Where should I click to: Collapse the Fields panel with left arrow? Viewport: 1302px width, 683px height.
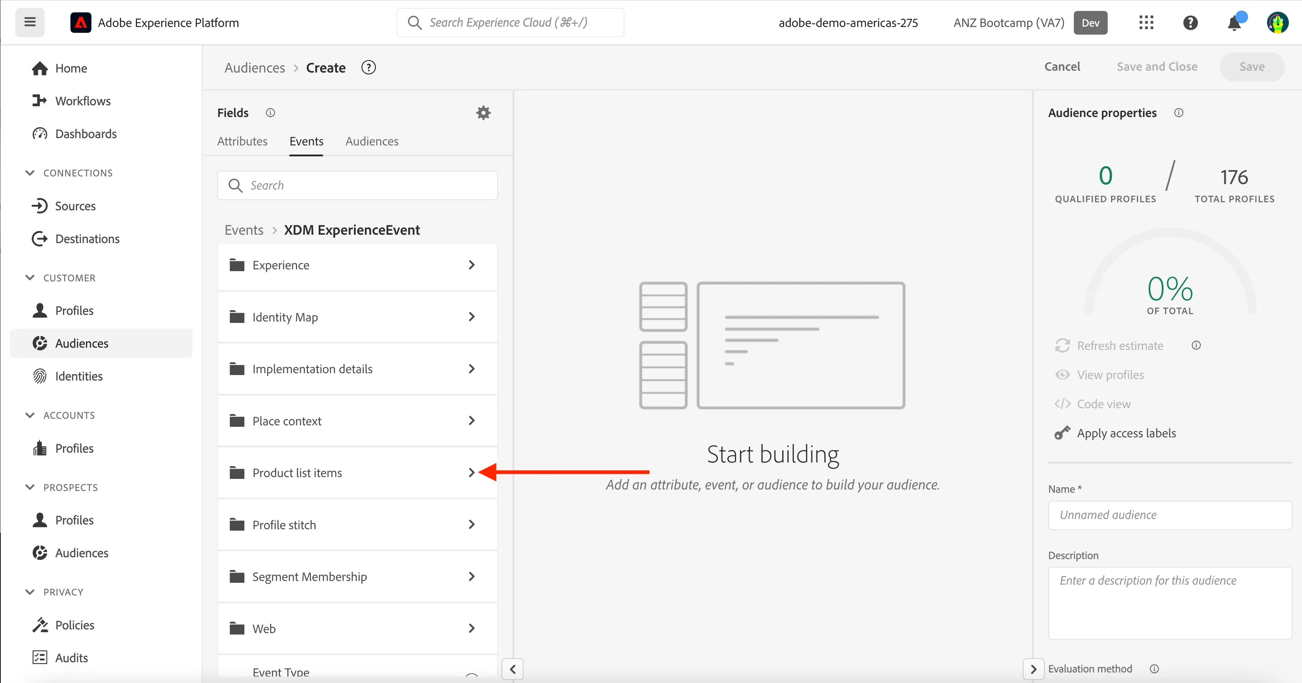coord(512,670)
